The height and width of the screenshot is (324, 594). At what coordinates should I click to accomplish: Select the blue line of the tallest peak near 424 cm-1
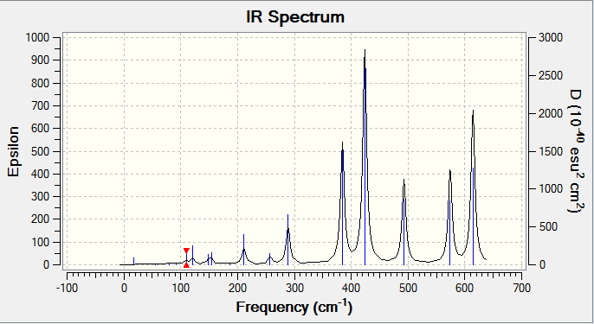click(365, 167)
